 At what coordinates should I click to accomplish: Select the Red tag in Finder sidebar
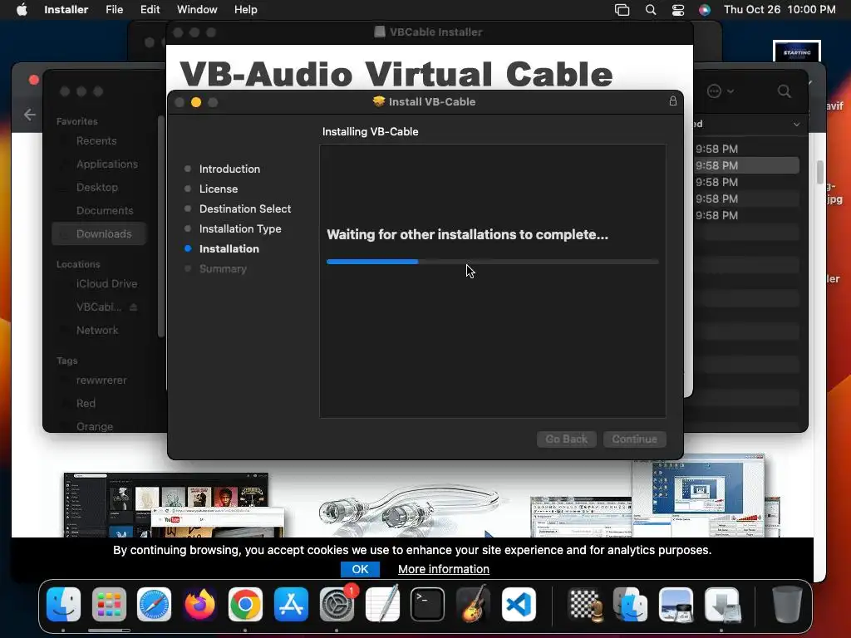coord(86,404)
